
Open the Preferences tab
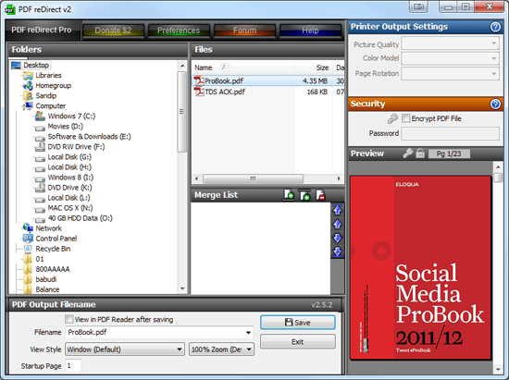pyautogui.click(x=179, y=31)
